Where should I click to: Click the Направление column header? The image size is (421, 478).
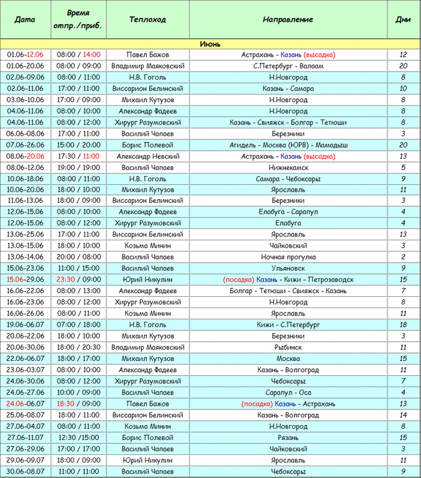pyautogui.click(x=288, y=19)
